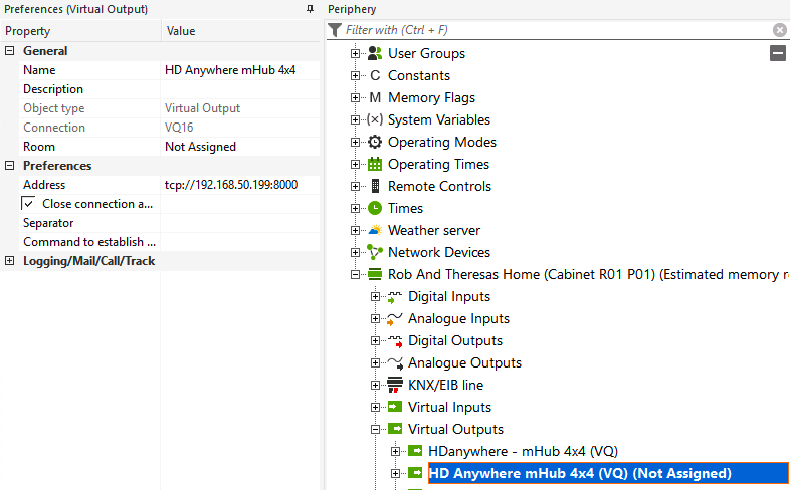The width and height of the screenshot is (790, 490).
Task: Expand the Digital Outputs node
Action: tap(375, 341)
